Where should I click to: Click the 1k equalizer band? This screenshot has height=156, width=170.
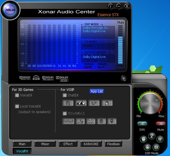coord(54,44)
